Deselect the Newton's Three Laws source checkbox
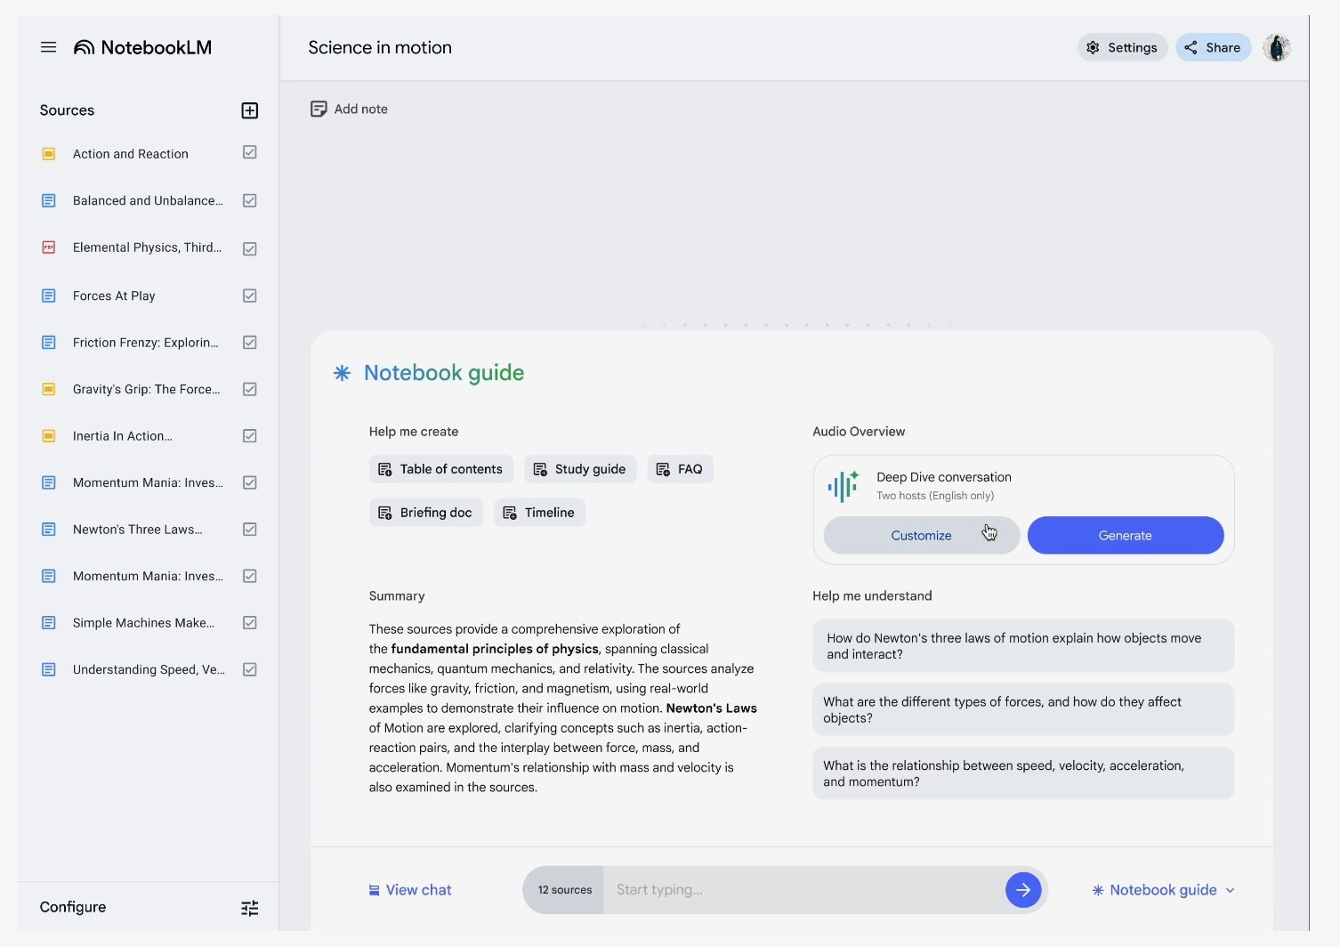 pyautogui.click(x=250, y=530)
